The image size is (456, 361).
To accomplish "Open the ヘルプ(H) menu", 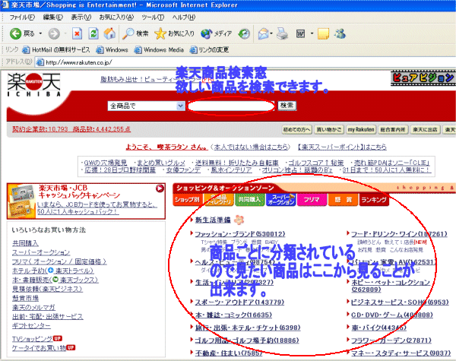I will [184, 17].
